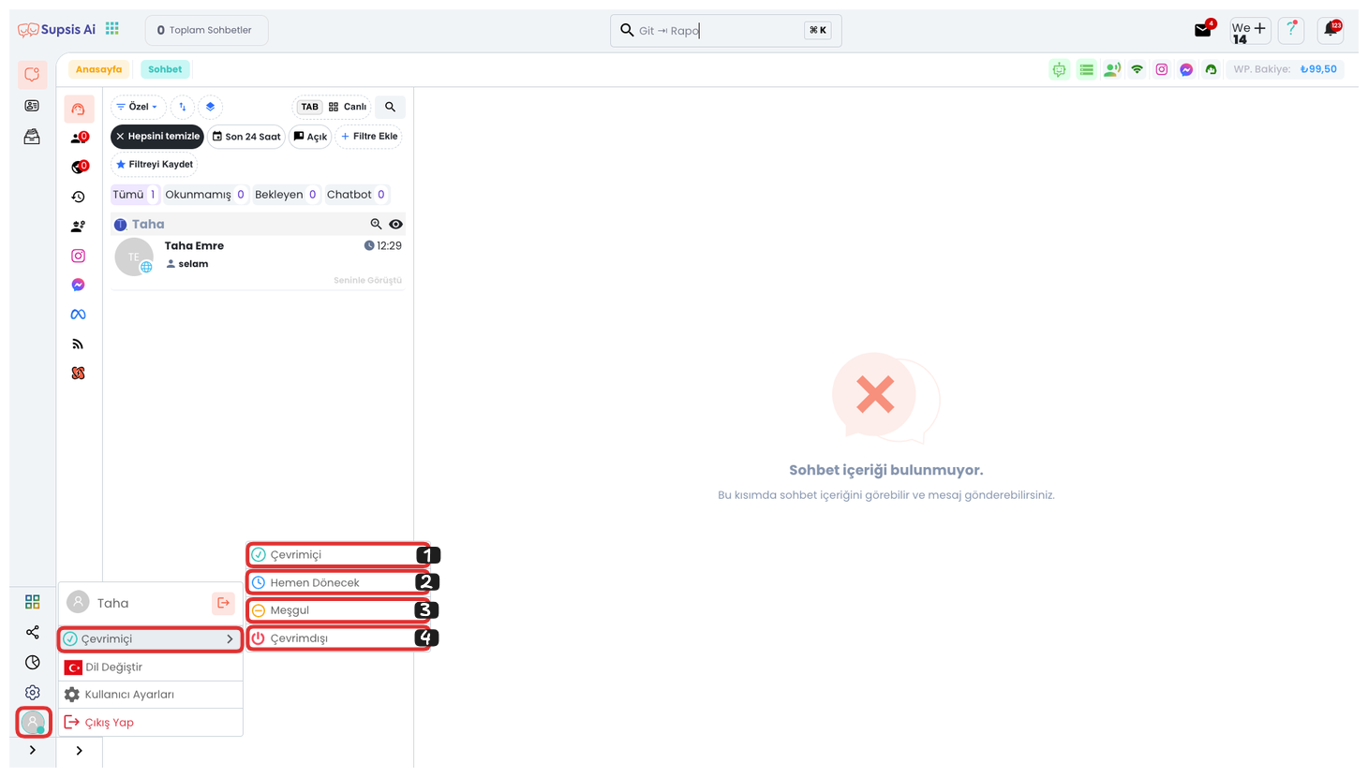Open chat history clock icon in sidebar
The image size is (1368, 777).
point(78,197)
